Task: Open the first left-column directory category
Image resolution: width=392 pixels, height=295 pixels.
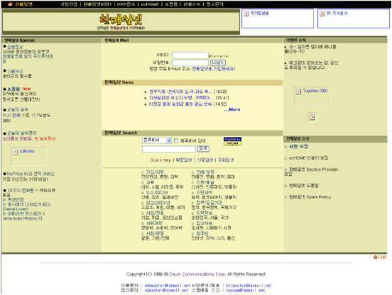Action: point(154,172)
